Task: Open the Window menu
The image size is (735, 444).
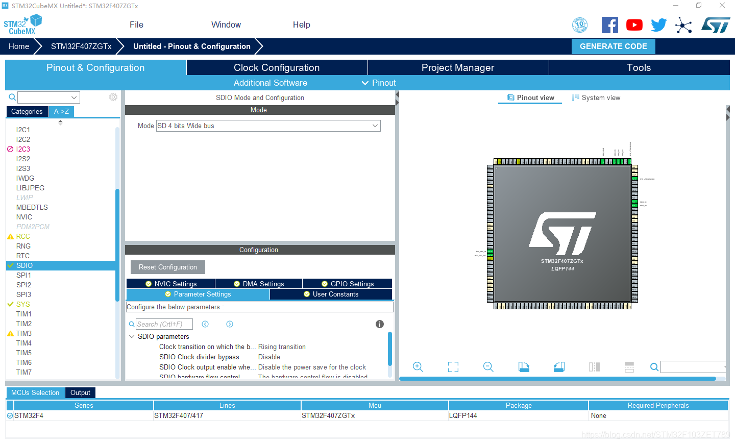Action: [x=226, y=24]
